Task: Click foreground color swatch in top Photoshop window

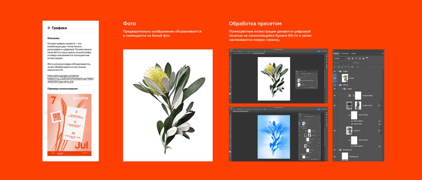Action: pyautogui.click(x=230, y=94)
